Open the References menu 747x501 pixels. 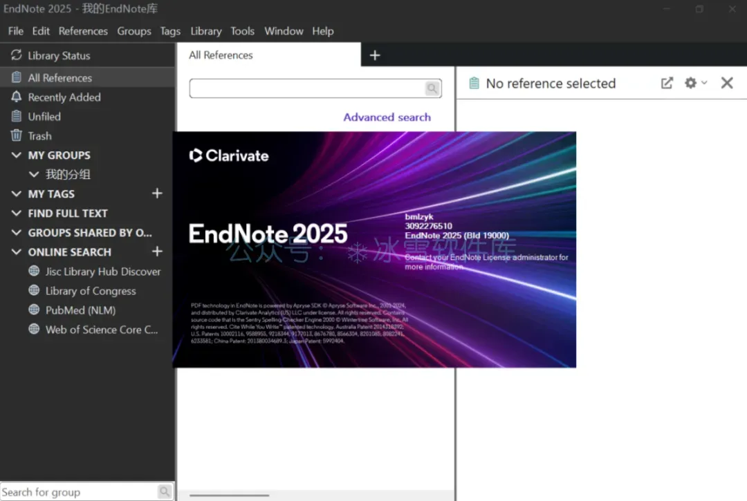click(83, 31)
